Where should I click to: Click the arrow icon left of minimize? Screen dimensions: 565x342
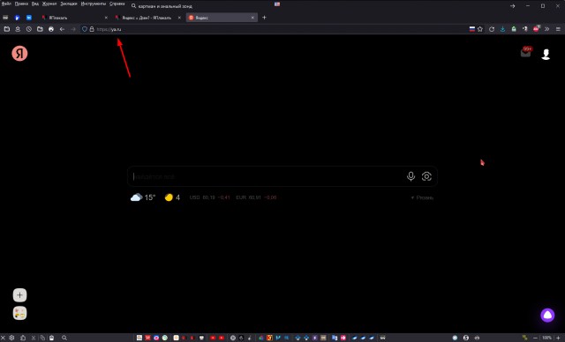click(512, 6)
